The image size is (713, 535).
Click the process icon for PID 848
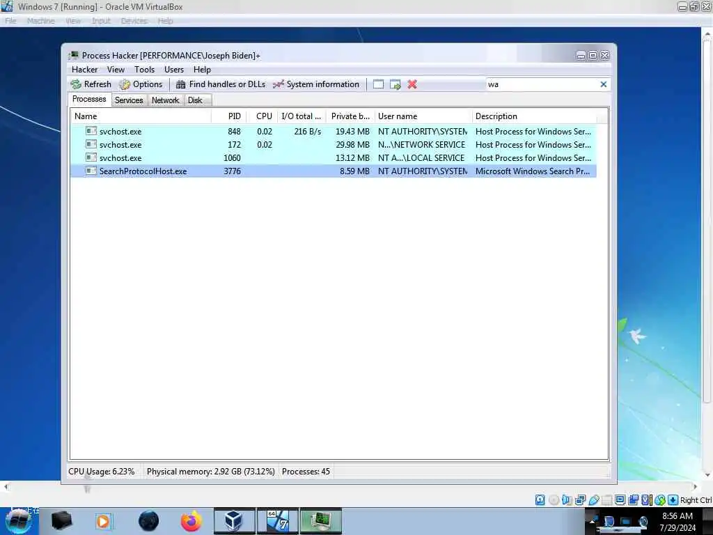tap(91, 131)
